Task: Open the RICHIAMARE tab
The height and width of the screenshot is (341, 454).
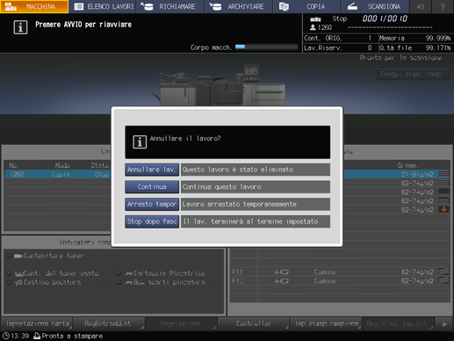Action: (170, 6)
